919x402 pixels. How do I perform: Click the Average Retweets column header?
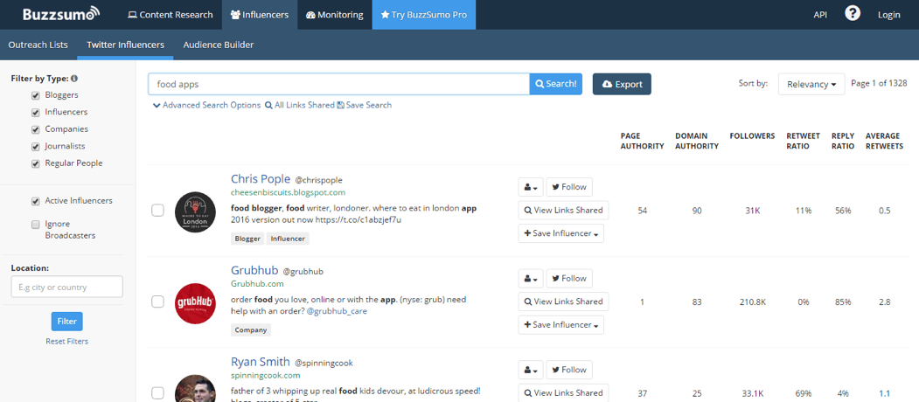(884, 141)
